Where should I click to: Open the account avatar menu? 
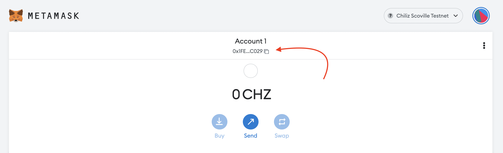point(481,16)
